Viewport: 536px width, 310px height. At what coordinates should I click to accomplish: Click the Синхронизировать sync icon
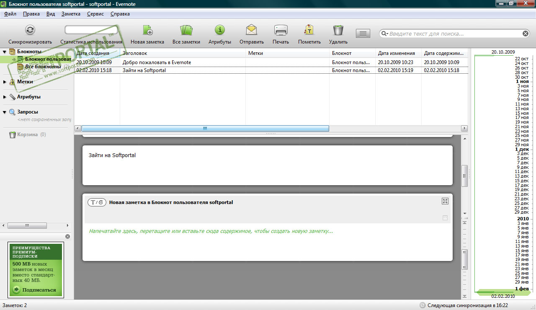(x=30, y=30)
